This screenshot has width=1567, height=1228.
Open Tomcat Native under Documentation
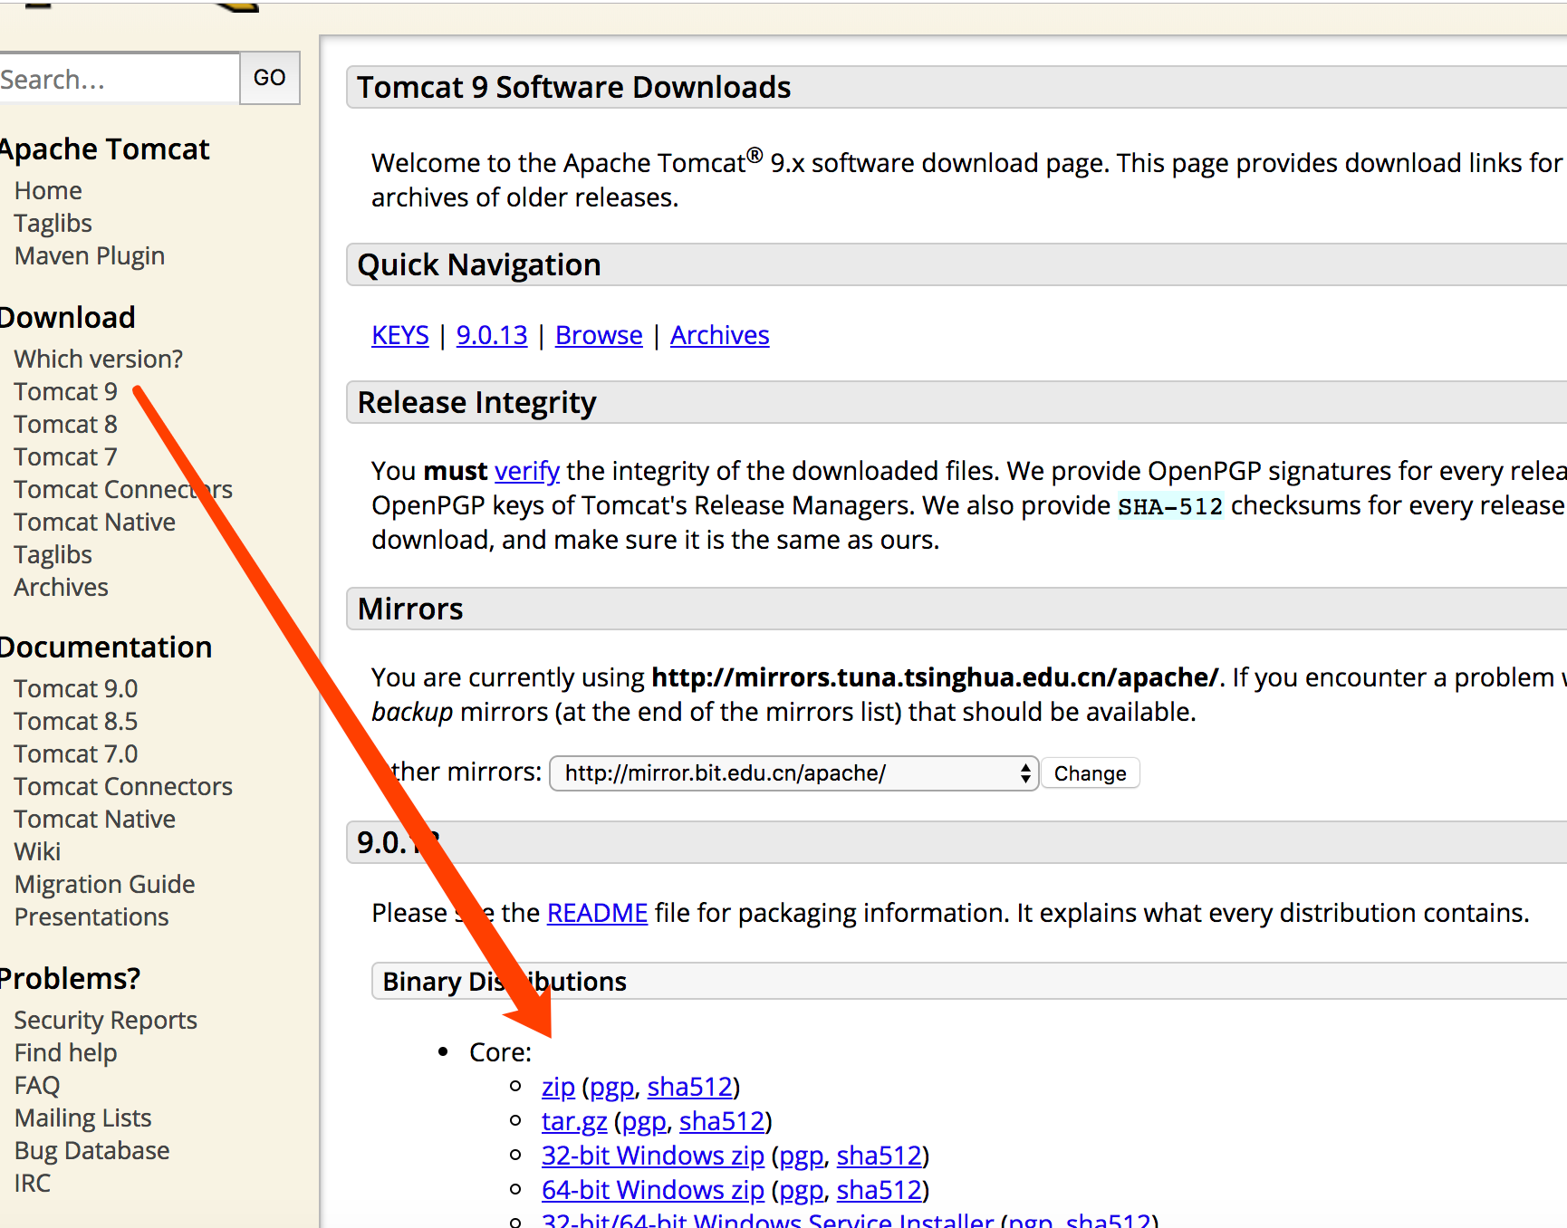coord(95,820)
